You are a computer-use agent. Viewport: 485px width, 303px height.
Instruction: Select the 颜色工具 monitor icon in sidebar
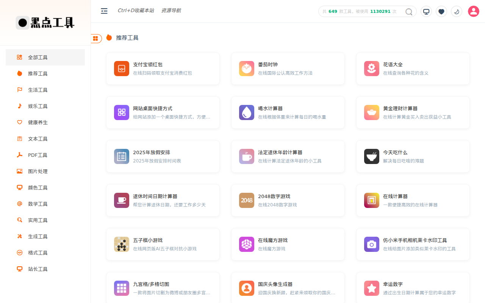[x=19, y=187]
